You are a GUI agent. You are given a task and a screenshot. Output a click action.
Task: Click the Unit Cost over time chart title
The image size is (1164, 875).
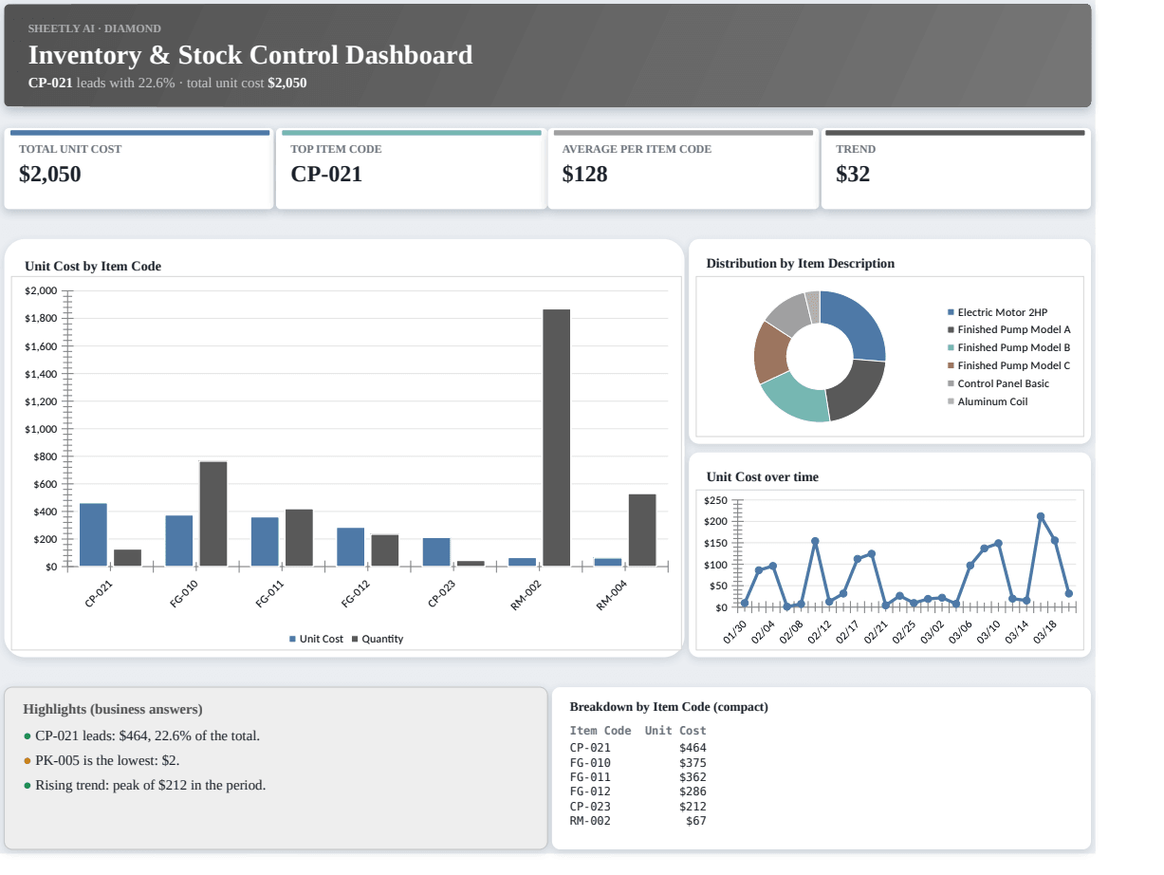pos(763,477)
